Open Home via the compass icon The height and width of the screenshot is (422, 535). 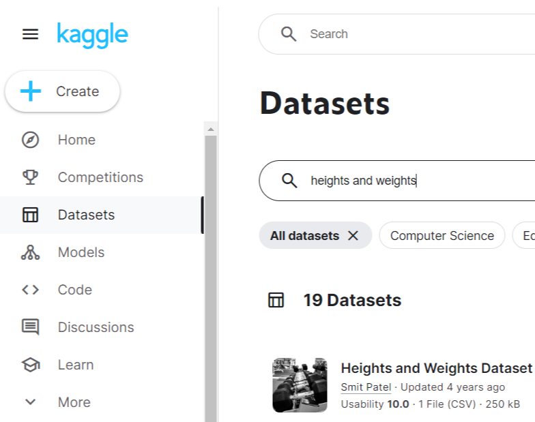click(x=30, y=140)
